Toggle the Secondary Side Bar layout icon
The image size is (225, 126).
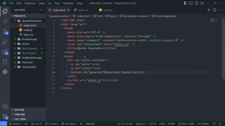click(x=196, y=3)
